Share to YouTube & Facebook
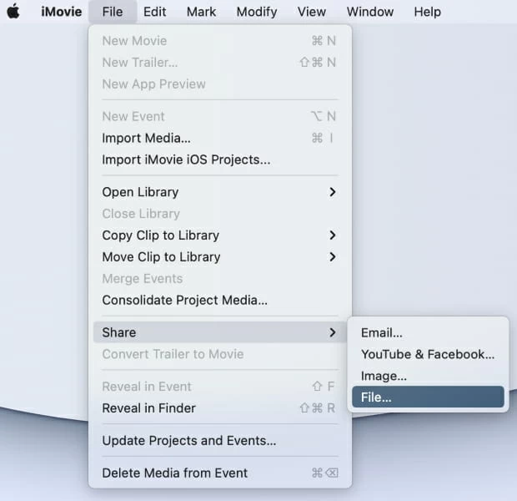This screenshot has width=517, height=501. click(427, 354)
